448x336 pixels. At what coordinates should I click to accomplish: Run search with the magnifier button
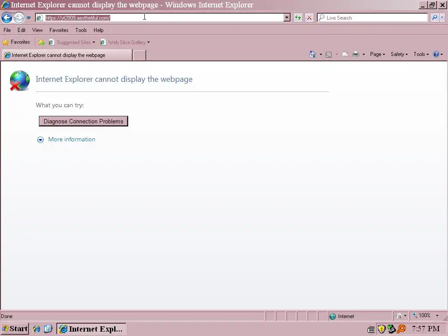[x=434, y=17]
